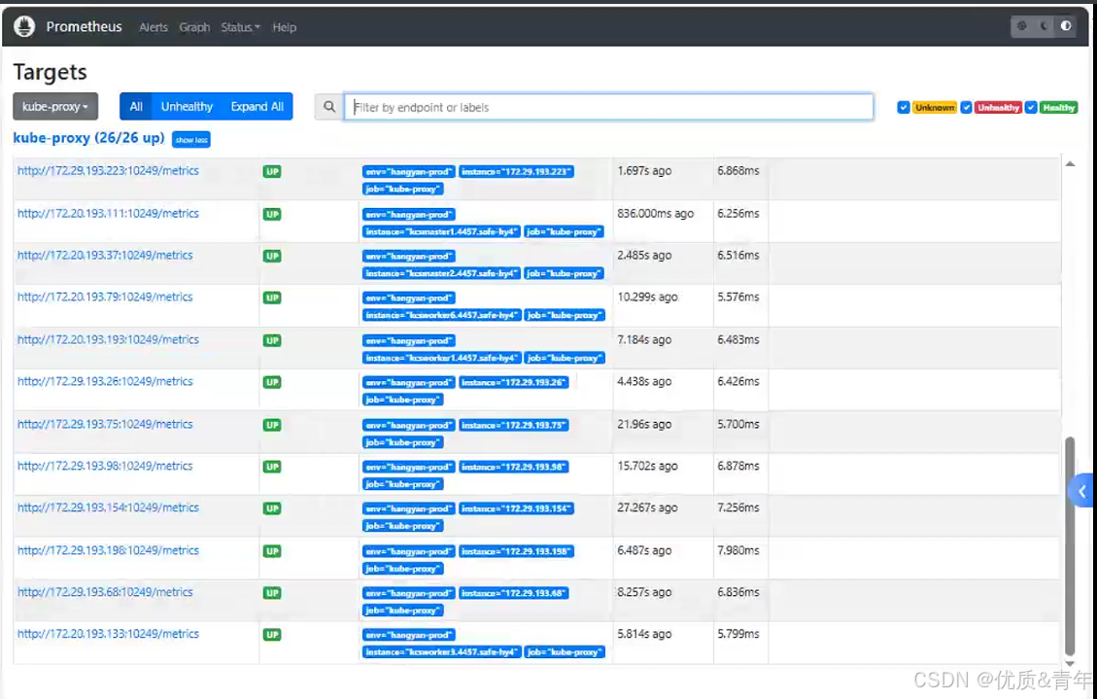Open Help in the navbar
This screenshot has width=1097, height=699.
click(x=284, y=27)
